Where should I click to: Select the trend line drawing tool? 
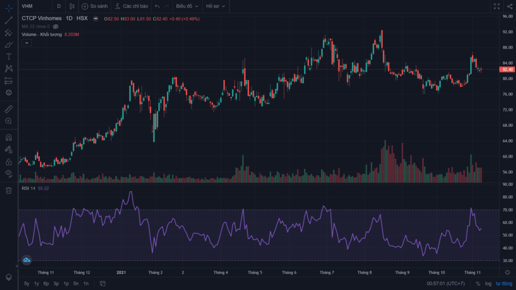click(9, 20)
